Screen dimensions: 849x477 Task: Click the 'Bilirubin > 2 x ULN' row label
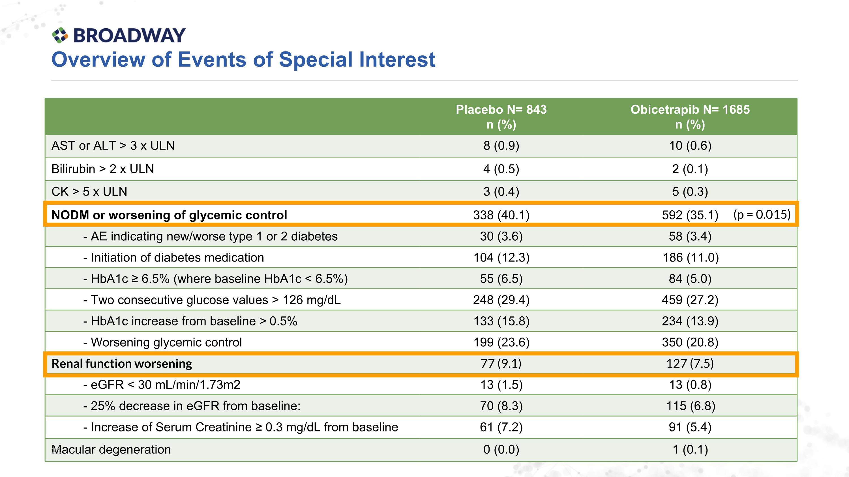pos(103,169)
